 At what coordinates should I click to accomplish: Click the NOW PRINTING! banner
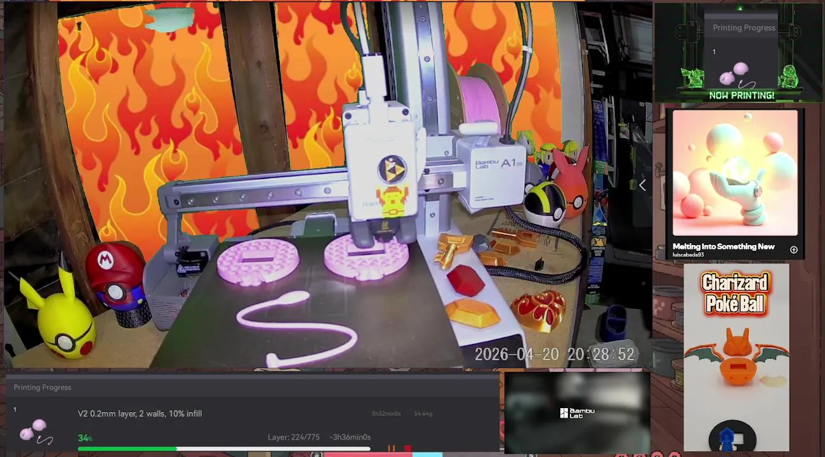pos(741,95)
